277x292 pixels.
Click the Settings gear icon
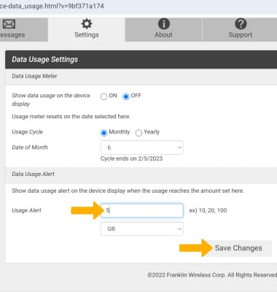87,24
